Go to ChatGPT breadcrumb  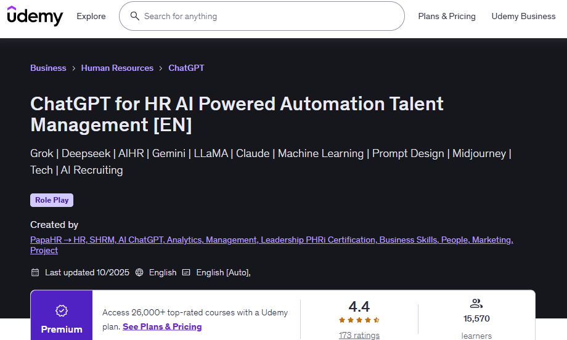point(186,68)
